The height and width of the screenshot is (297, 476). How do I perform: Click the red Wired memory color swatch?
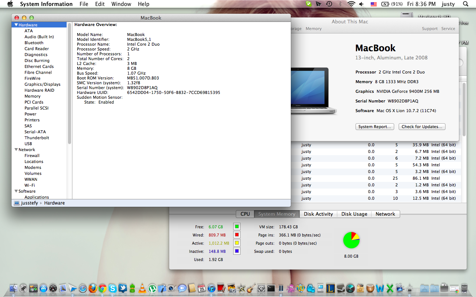pyautogui.click(x=237, y=235)
